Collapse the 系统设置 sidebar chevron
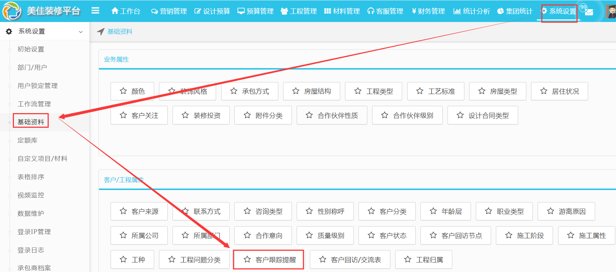Screen dimensions: 616x272 81,32
